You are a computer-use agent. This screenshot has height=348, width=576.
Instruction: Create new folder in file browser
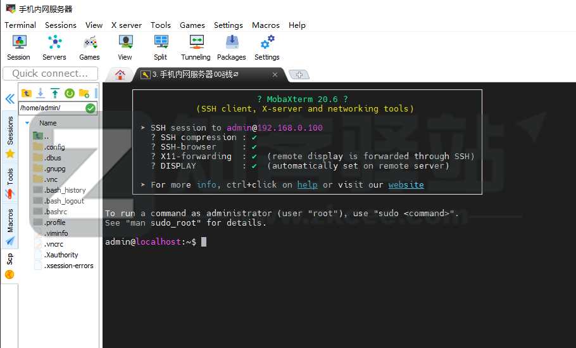click(x=84, y=93)
